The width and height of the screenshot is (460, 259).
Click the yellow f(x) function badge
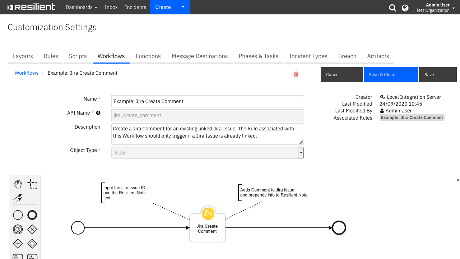[x=208, y=214]
